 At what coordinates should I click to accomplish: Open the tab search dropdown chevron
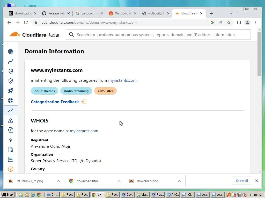(231, 13)
